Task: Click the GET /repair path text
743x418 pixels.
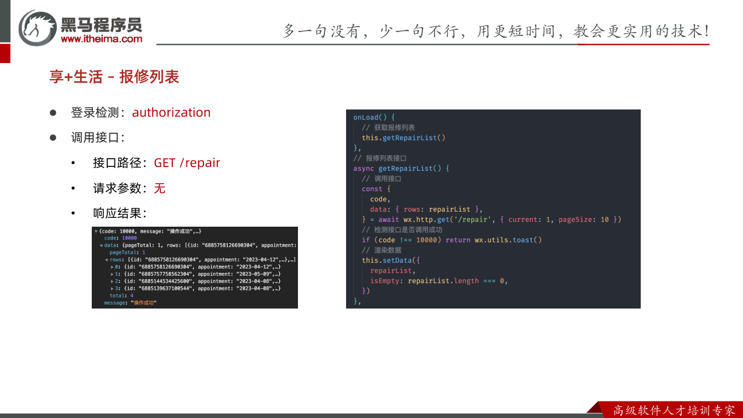Action: (x=187, y=163)
